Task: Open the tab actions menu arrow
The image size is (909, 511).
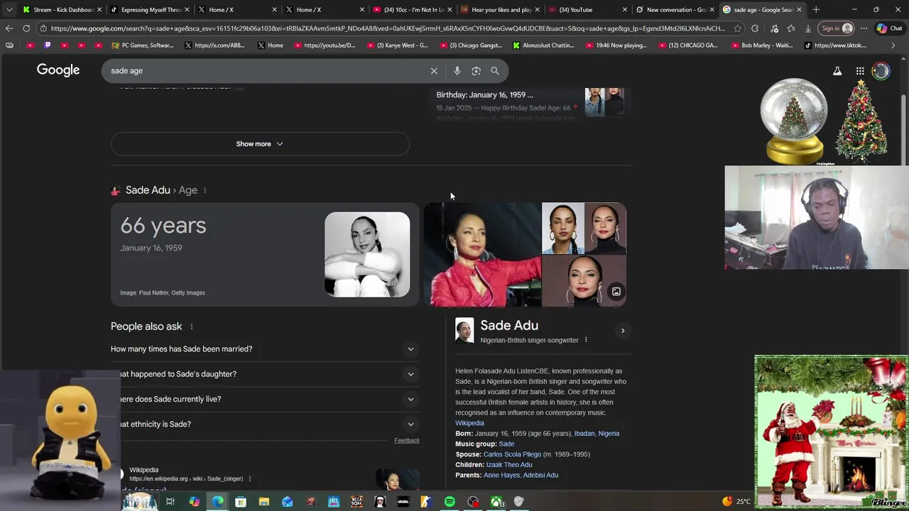Action: pyautogui.click(x=9, y=9)
